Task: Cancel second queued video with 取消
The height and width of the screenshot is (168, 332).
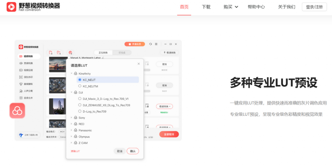Action: pos(164,85)
